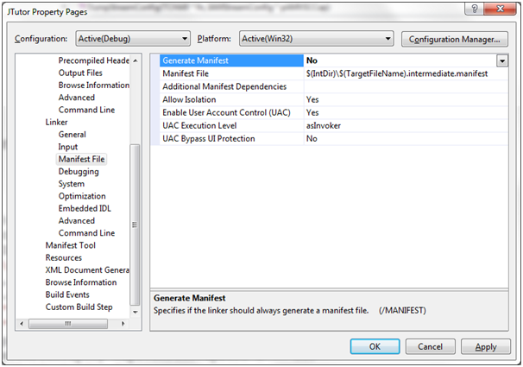Click the No value of UAC Bypass UI Protection

point(312,139)
